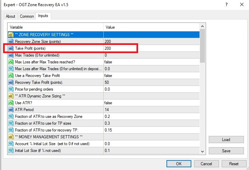This screenshot has height=170, width=249.
Task: Open the dialog help question mark
Action: coord(226,4)
